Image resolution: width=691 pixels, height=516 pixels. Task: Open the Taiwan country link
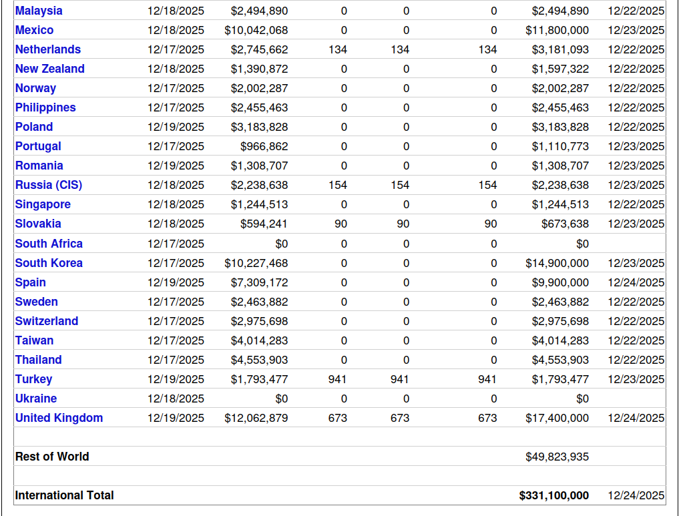point(34,340)
